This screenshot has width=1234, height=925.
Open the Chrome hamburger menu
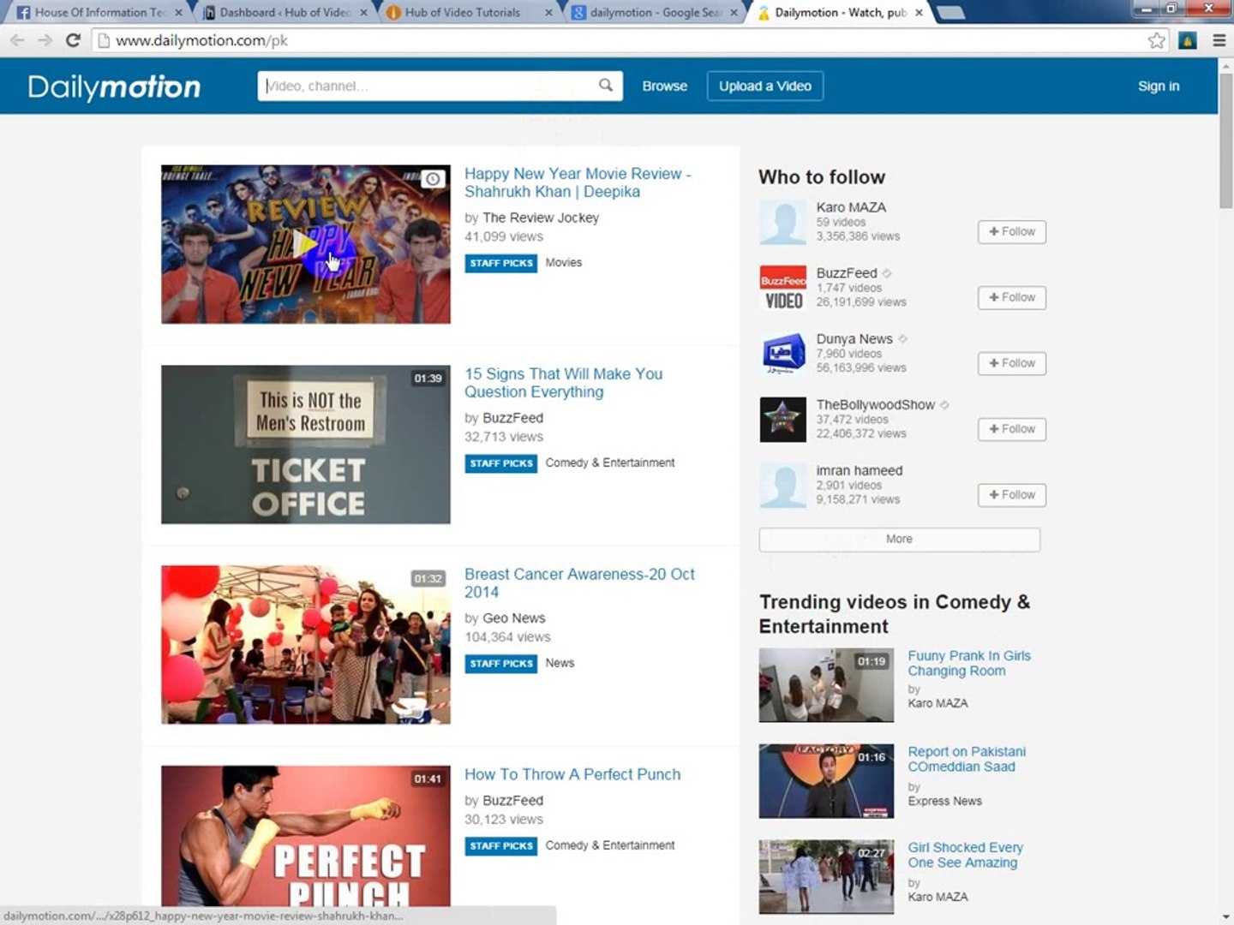coord(1219,40)
